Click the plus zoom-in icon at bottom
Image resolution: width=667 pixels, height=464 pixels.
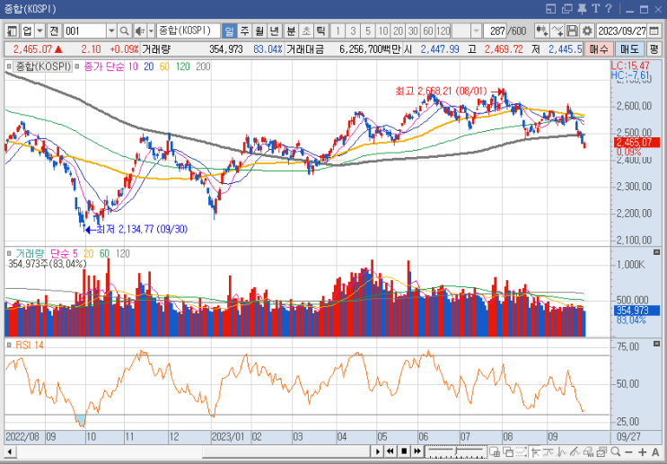(x=643, y=451)
